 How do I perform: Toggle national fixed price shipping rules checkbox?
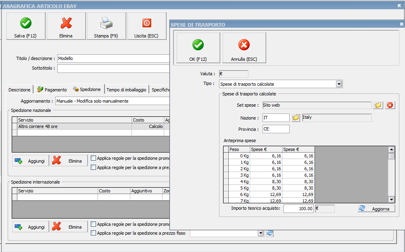[94, 167]
